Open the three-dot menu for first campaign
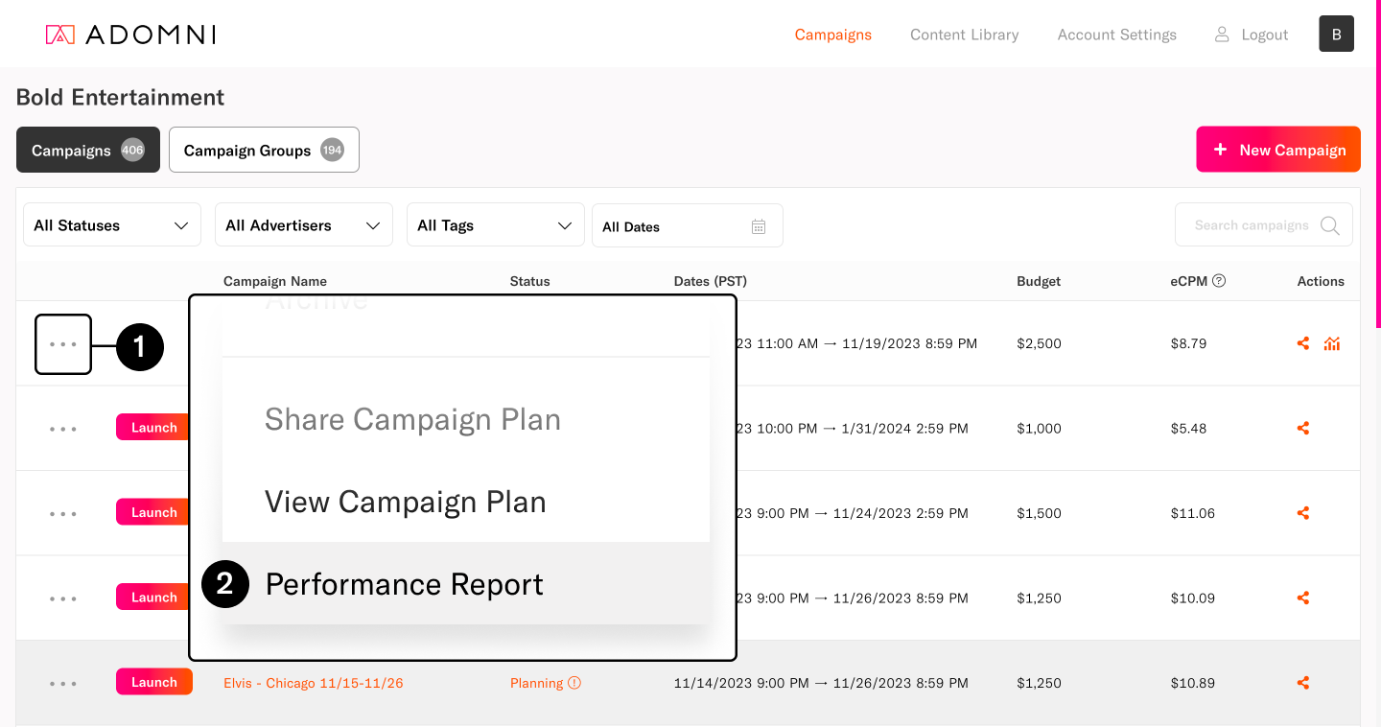The height and width of the screenshot is (727, 1381). 63,344
